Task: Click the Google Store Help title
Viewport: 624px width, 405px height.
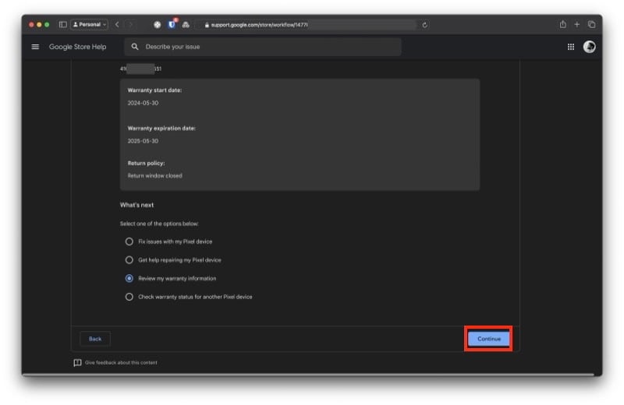Action: (77, 47)
